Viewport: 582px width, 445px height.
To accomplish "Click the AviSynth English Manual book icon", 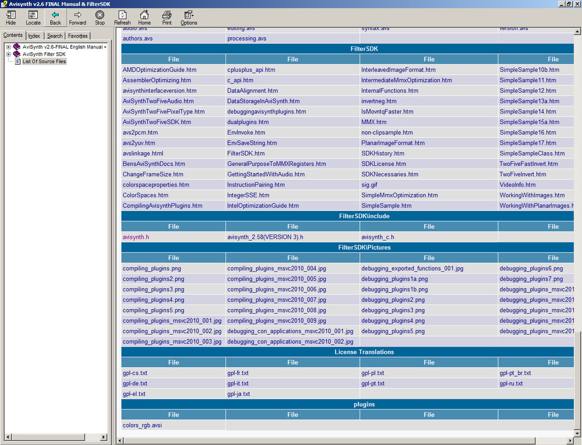I will [17, 47].
